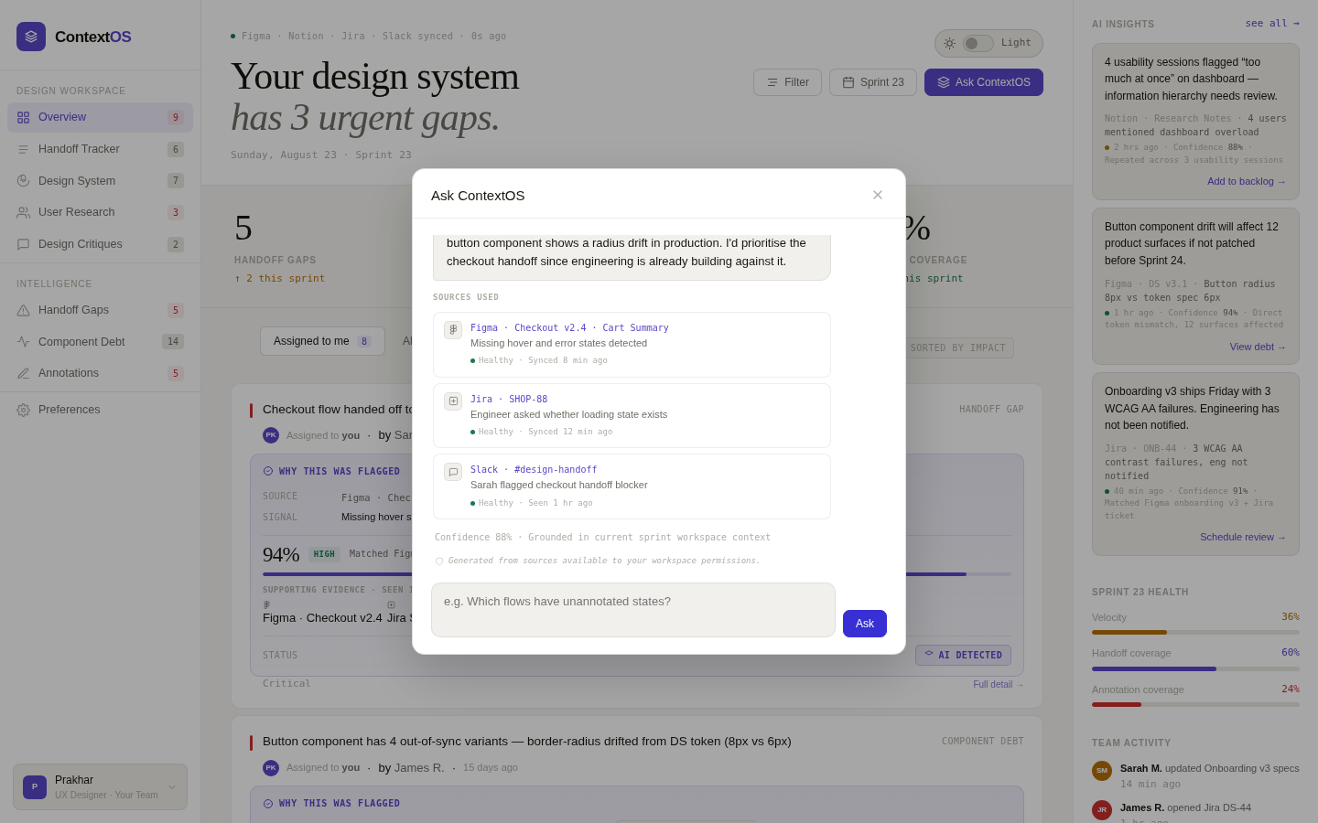Click the PK avatar on Button component card

[271, 768]
